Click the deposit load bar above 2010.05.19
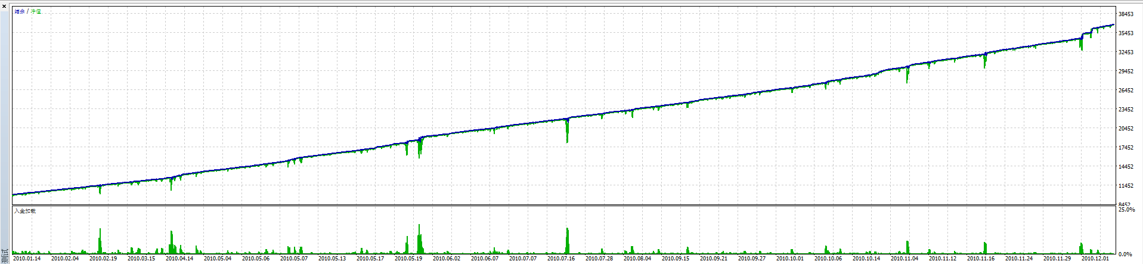 [420, 241]
